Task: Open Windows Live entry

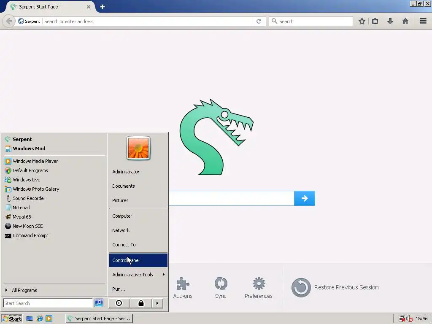Action: pos(54,180)
